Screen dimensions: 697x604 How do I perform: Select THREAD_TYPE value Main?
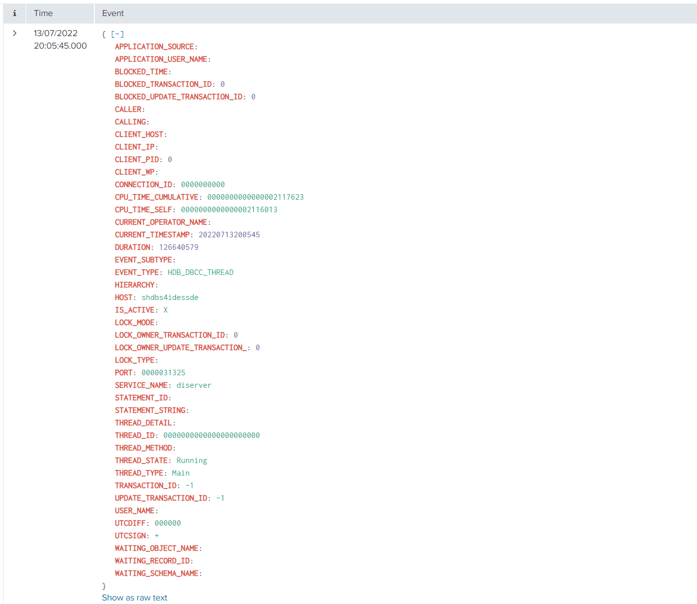coord(181,473)
